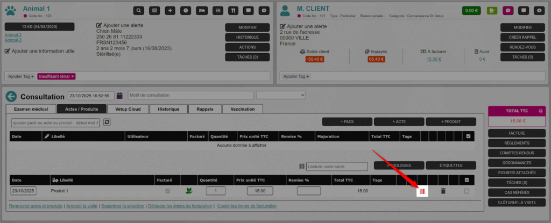Screen dimensions: 551x223
Task: Go back using the Consultation arrow icon
Action: click(11, 96)
